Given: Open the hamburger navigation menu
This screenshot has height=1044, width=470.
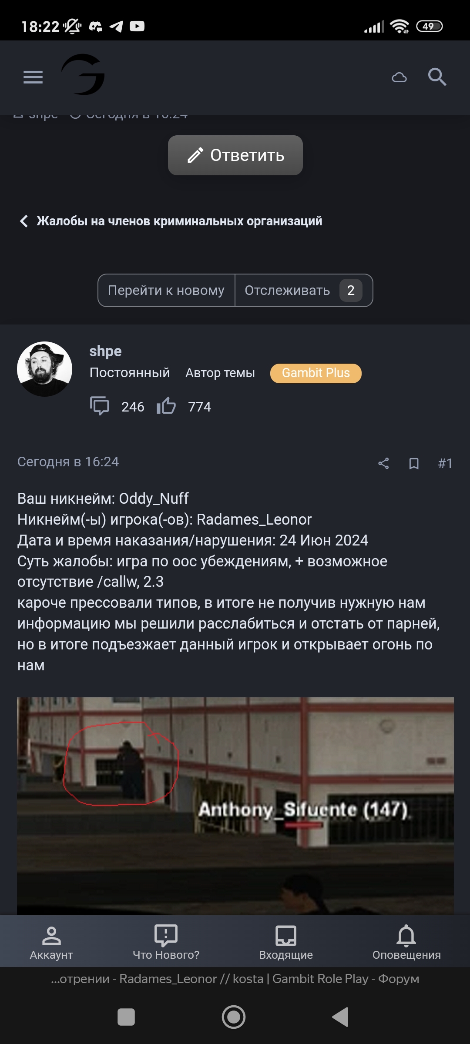Looking at the screenshot, I should pyautogui.click(x=33, y=77).
